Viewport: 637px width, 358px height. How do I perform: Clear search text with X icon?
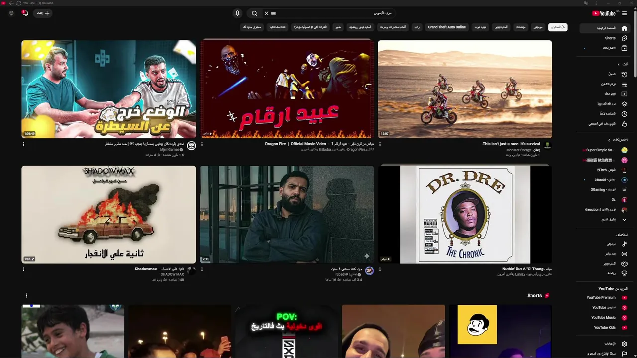tap(266, 13)
